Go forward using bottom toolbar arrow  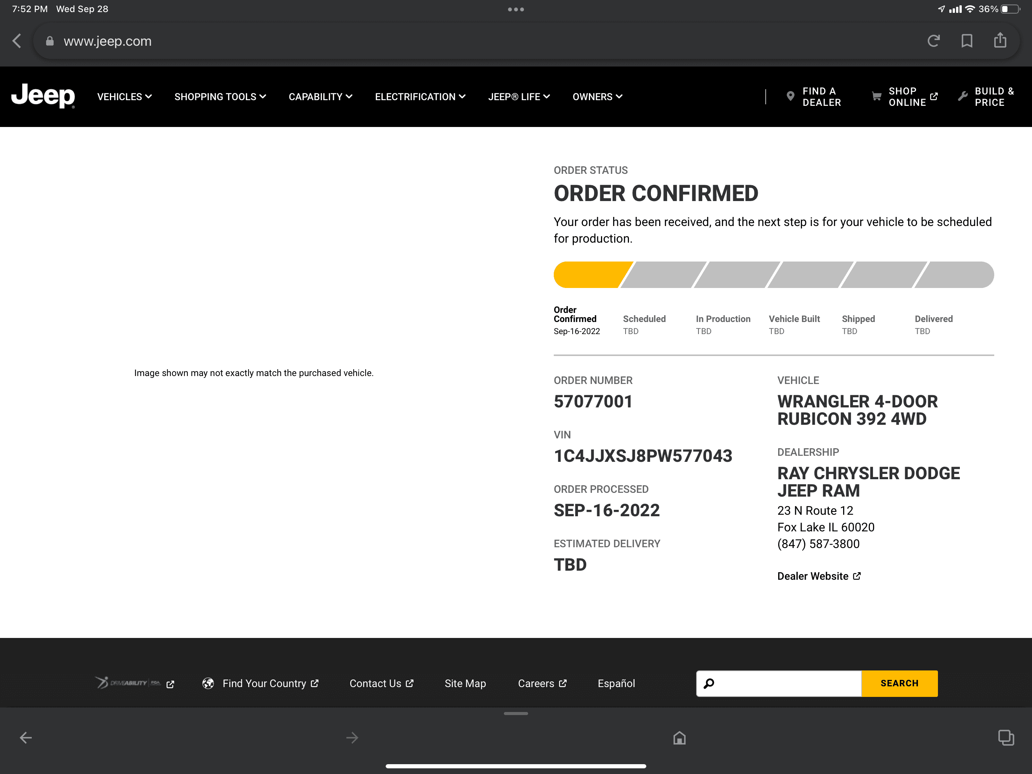tap(352, 738)
